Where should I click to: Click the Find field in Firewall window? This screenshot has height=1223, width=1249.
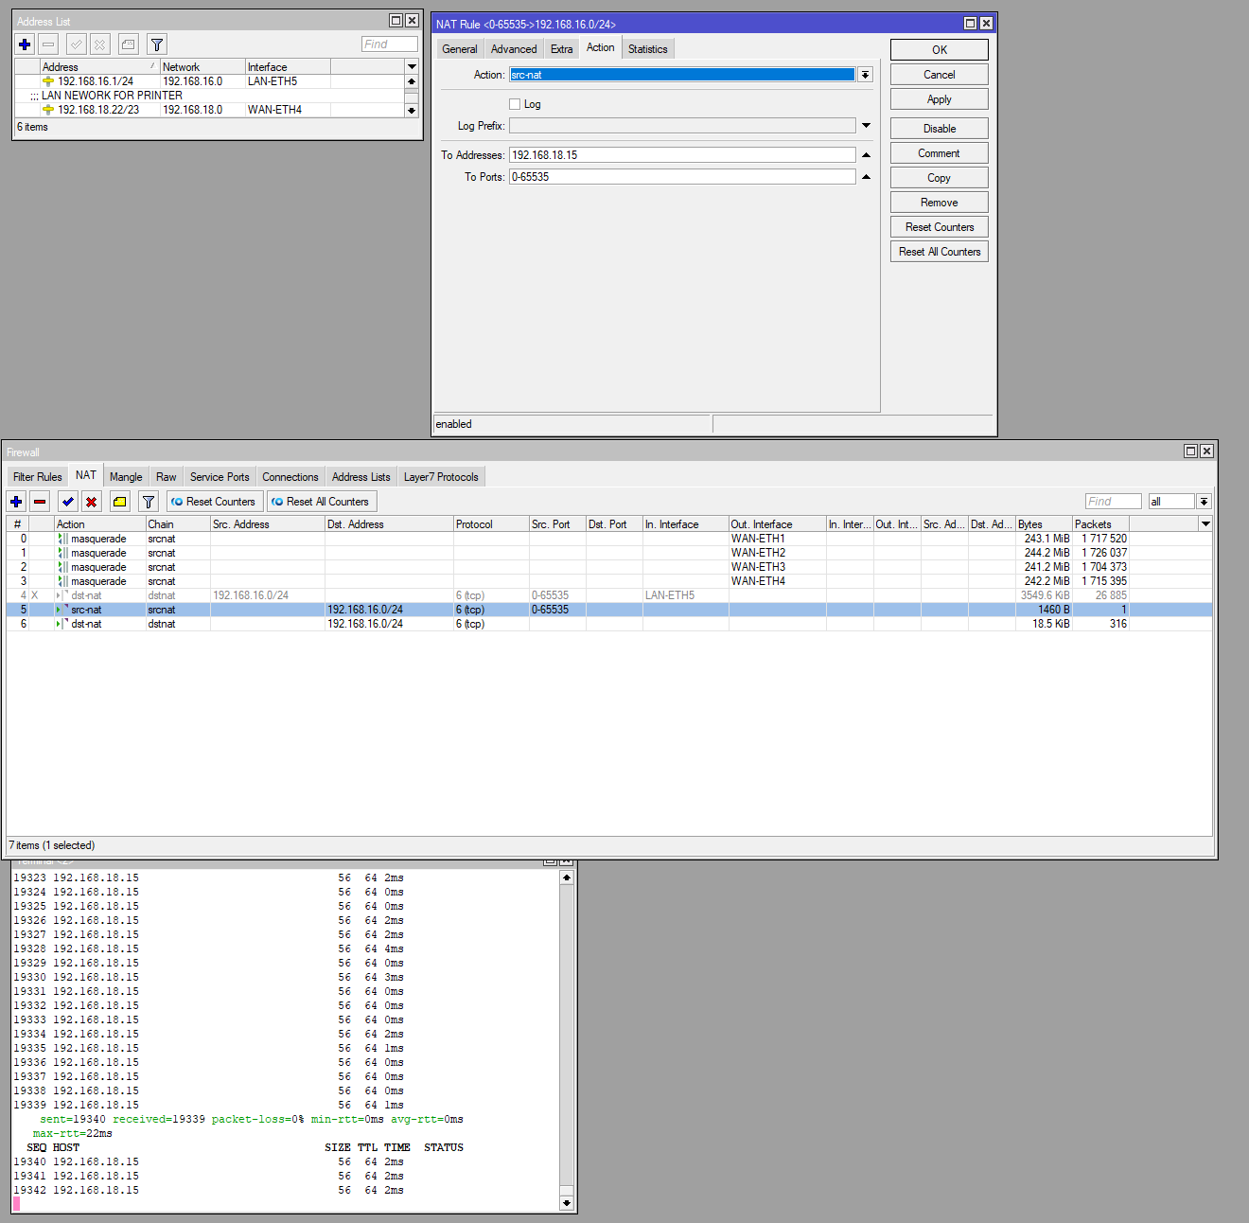(x=1114, y=502)
